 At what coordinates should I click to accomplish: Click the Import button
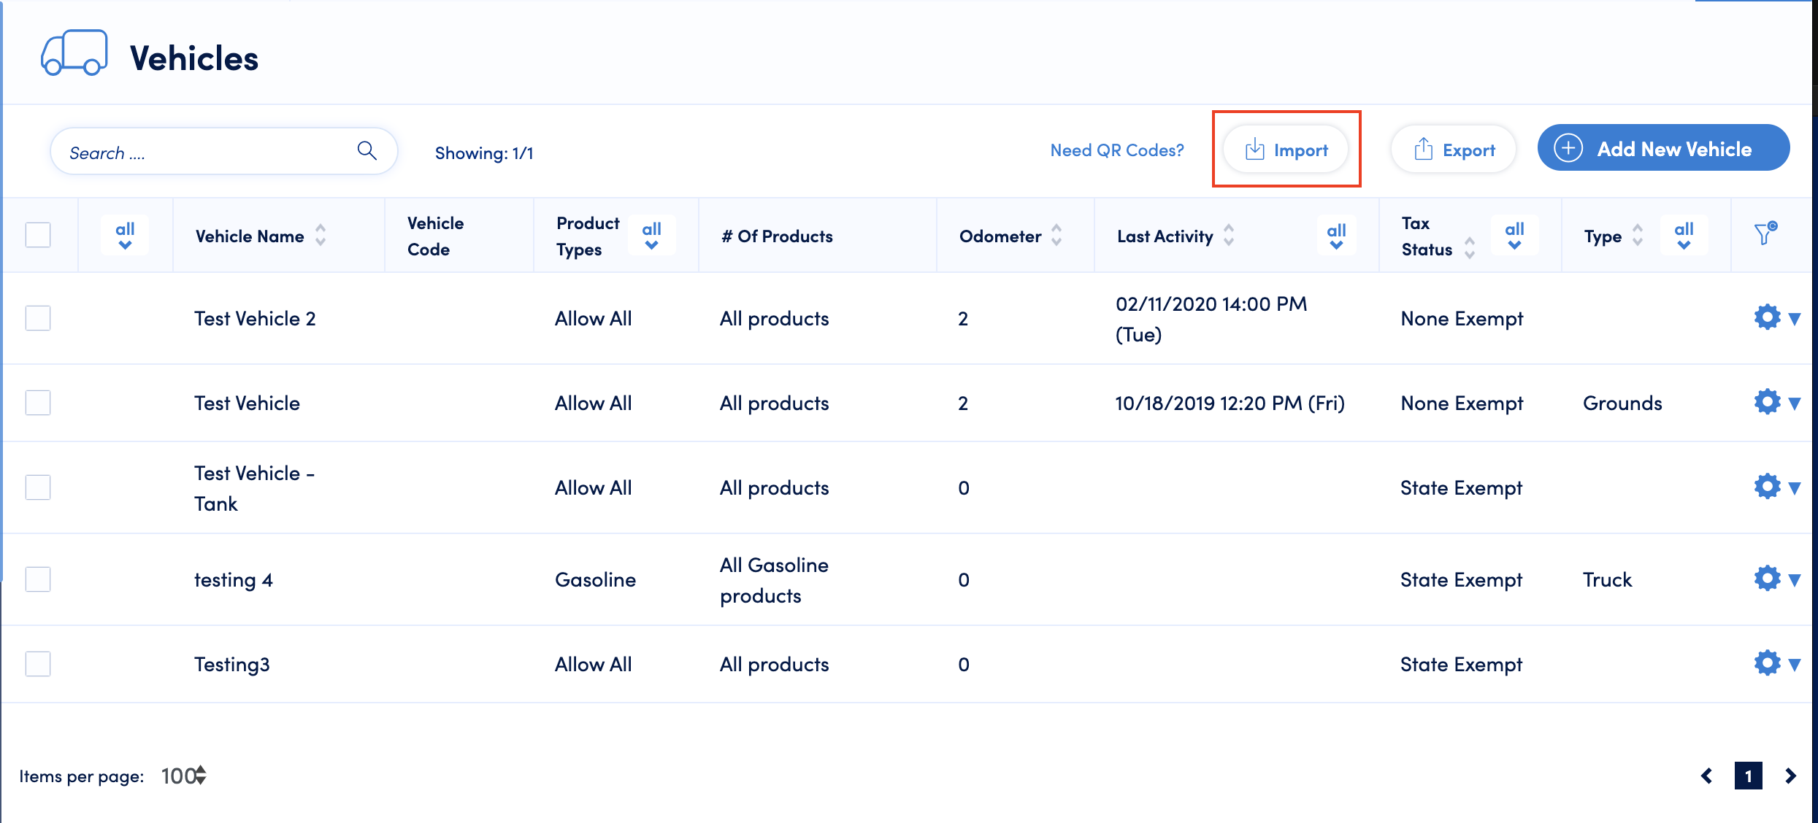1286,150
